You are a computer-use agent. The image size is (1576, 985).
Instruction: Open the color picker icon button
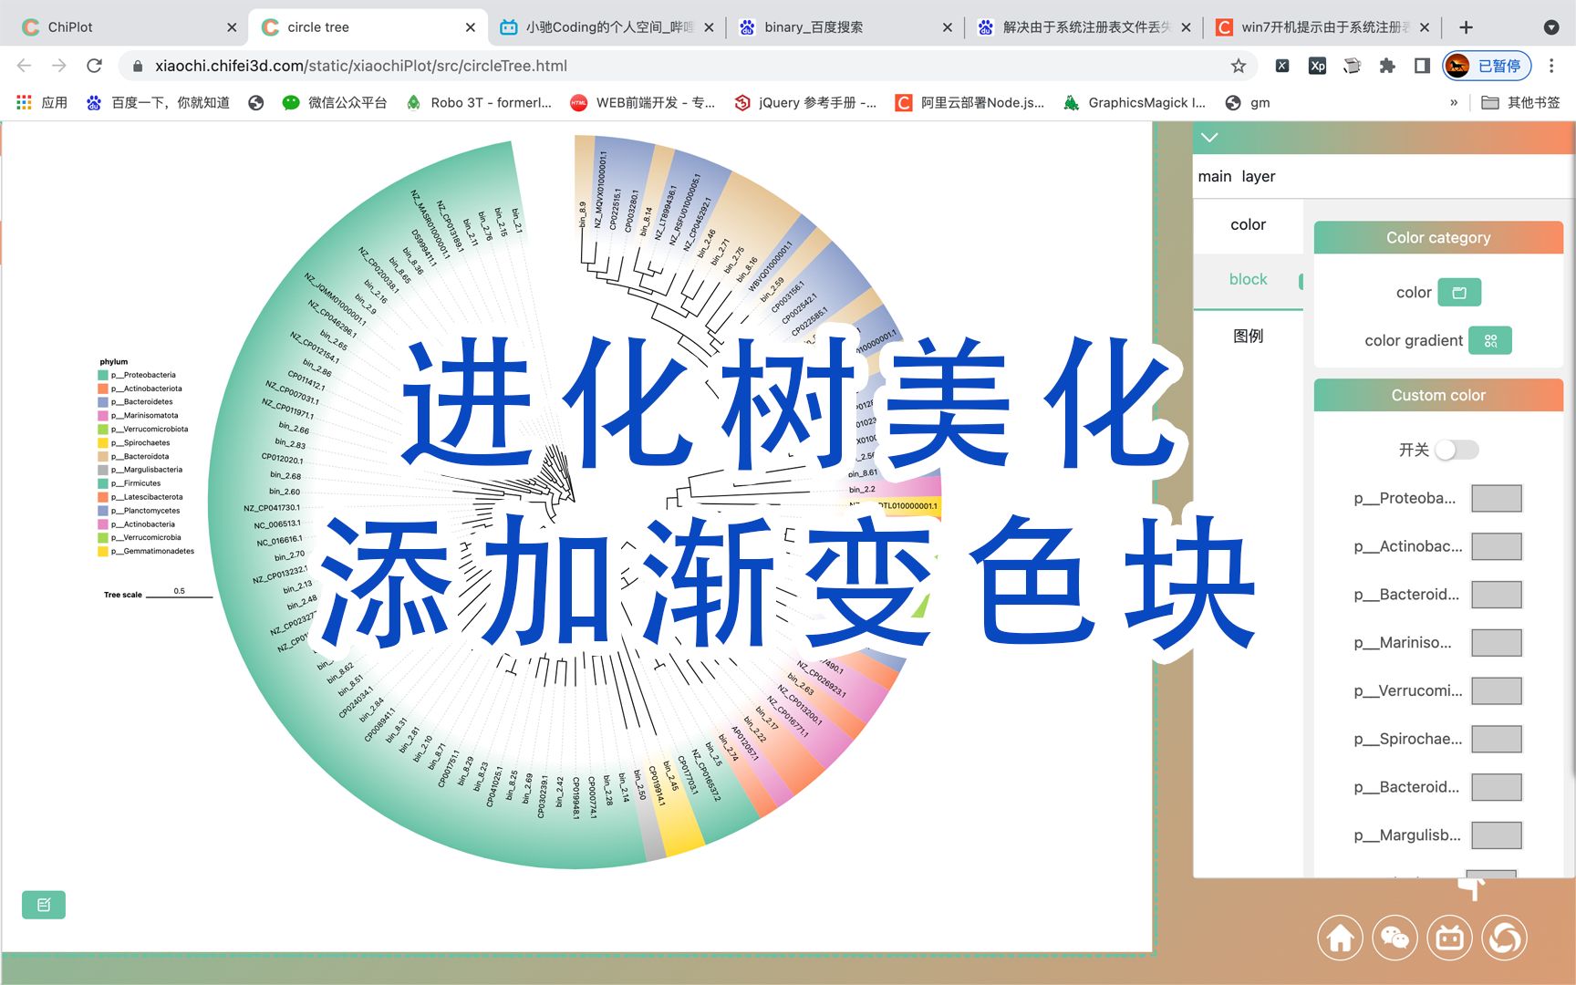tap(1459, 292)
